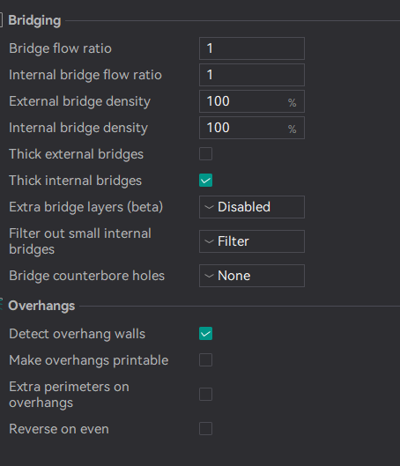Open Filter out small internal bridges dropdown
This screenshot has height=466, width=400.
252,241
